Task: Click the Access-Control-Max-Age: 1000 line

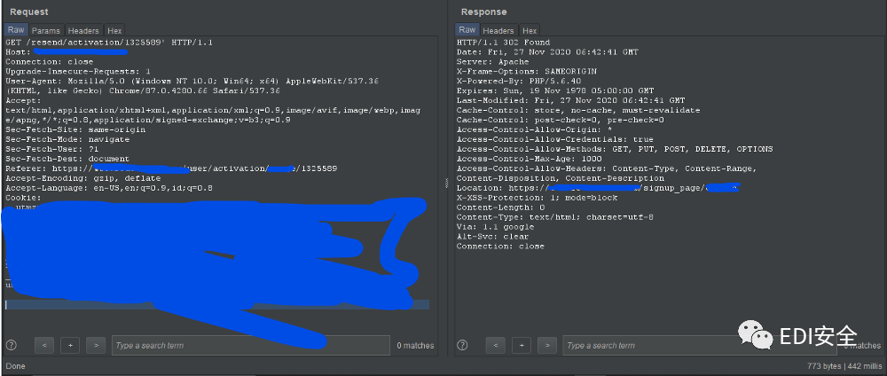Action: [x=530, y=159]
